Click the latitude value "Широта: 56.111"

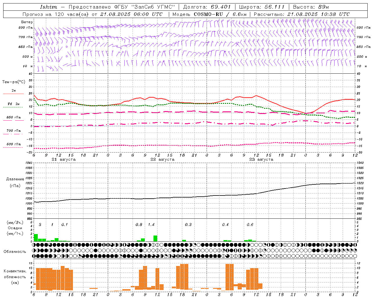(262, 7)
